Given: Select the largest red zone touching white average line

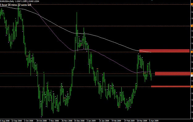Looking at the screenshot, I should pos(164,51).
